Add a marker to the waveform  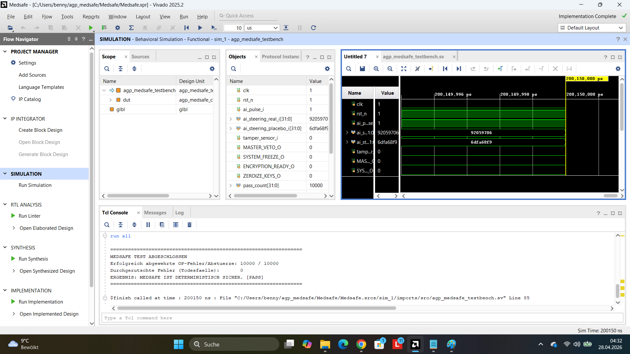click(500, 69)
